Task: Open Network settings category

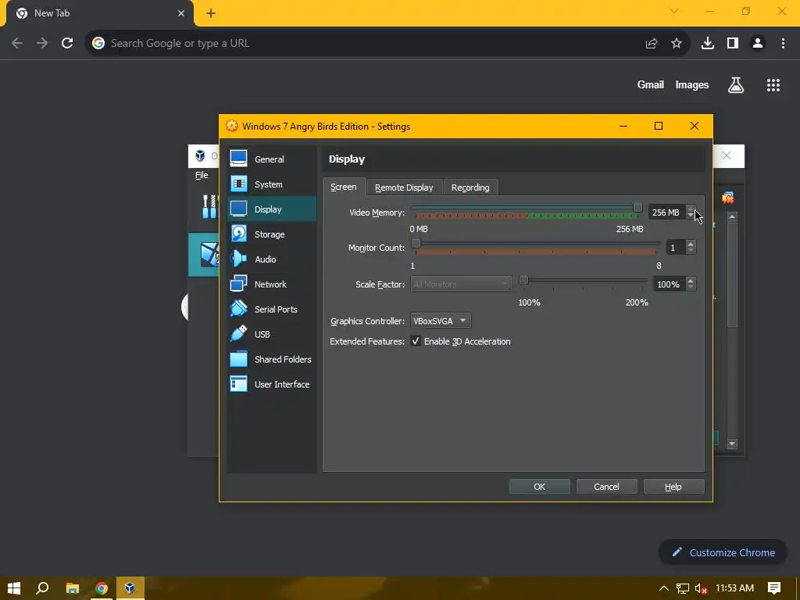Action: (x=271, y=284)
